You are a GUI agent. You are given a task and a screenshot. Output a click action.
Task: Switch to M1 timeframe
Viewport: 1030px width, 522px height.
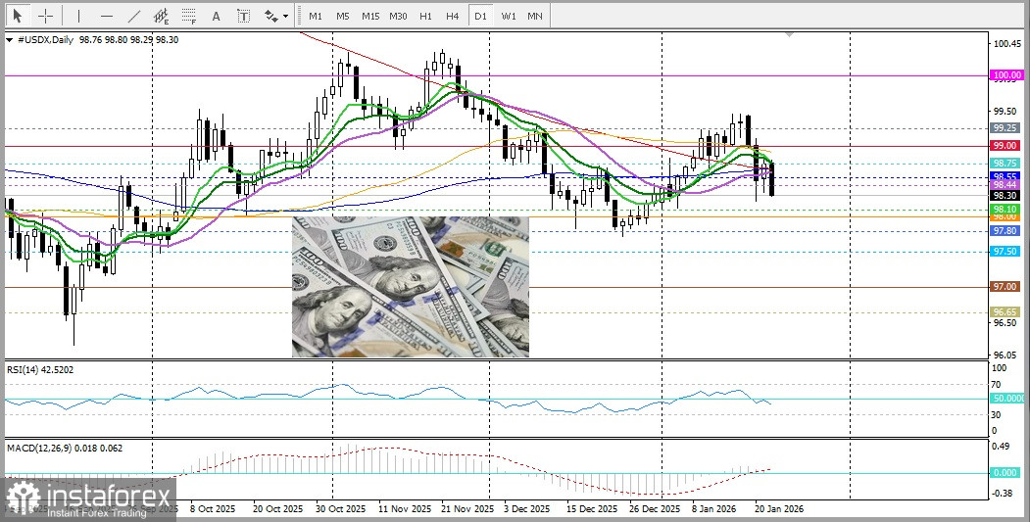(x=316, y=16)
